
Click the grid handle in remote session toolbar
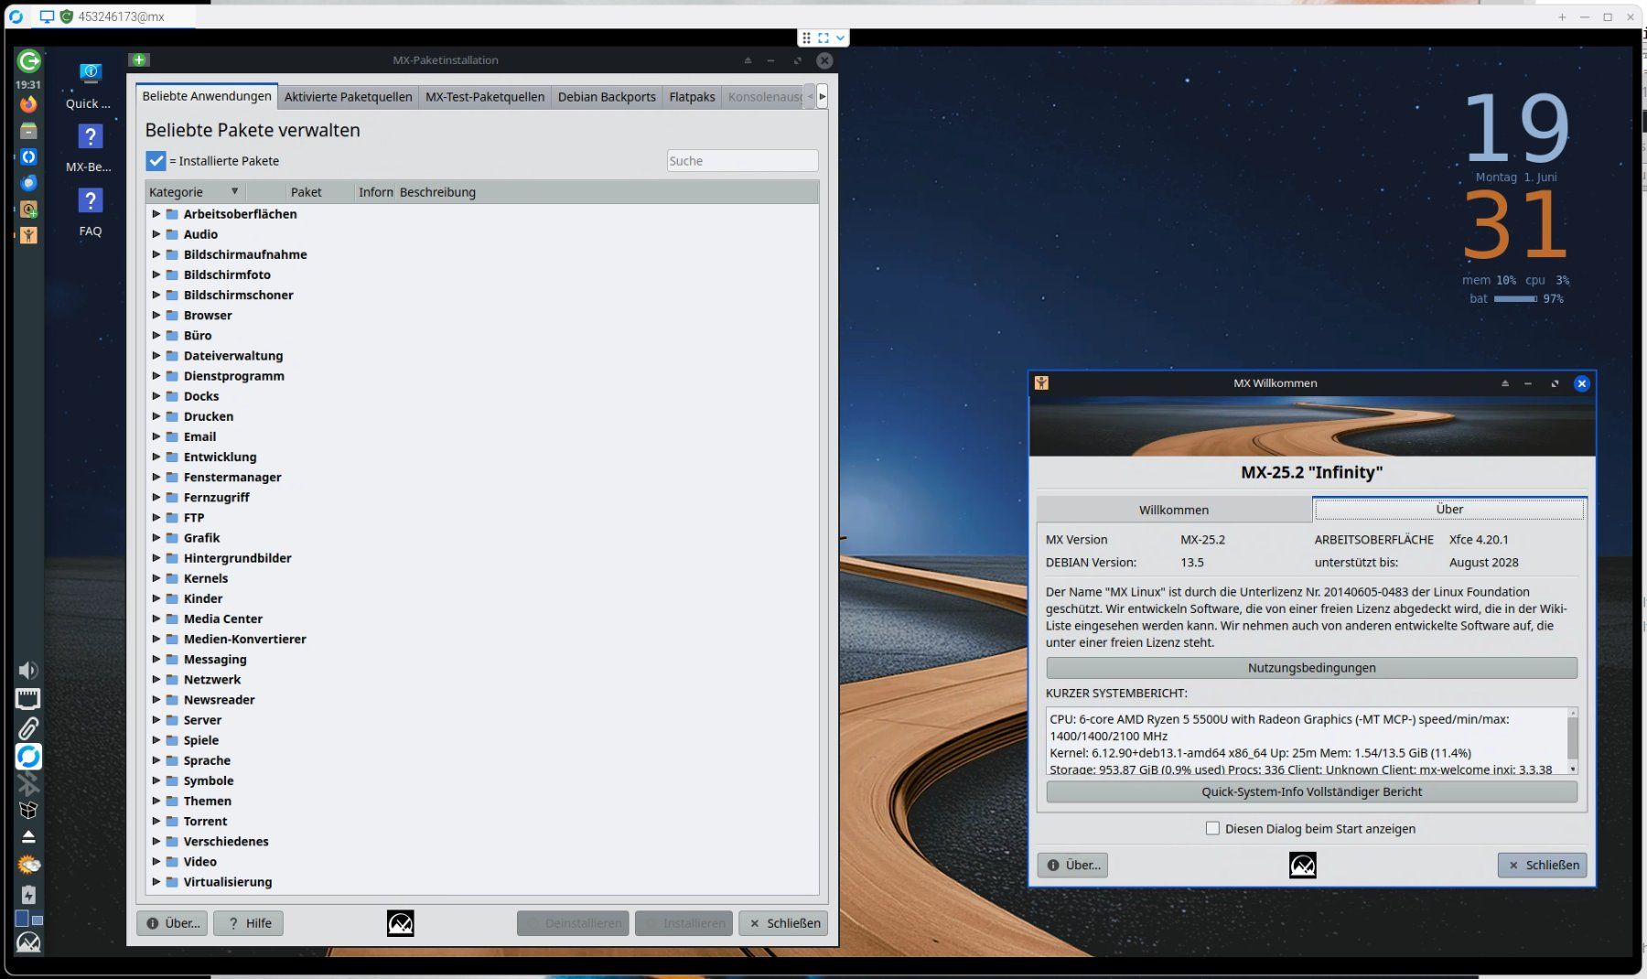coord(806,38)
